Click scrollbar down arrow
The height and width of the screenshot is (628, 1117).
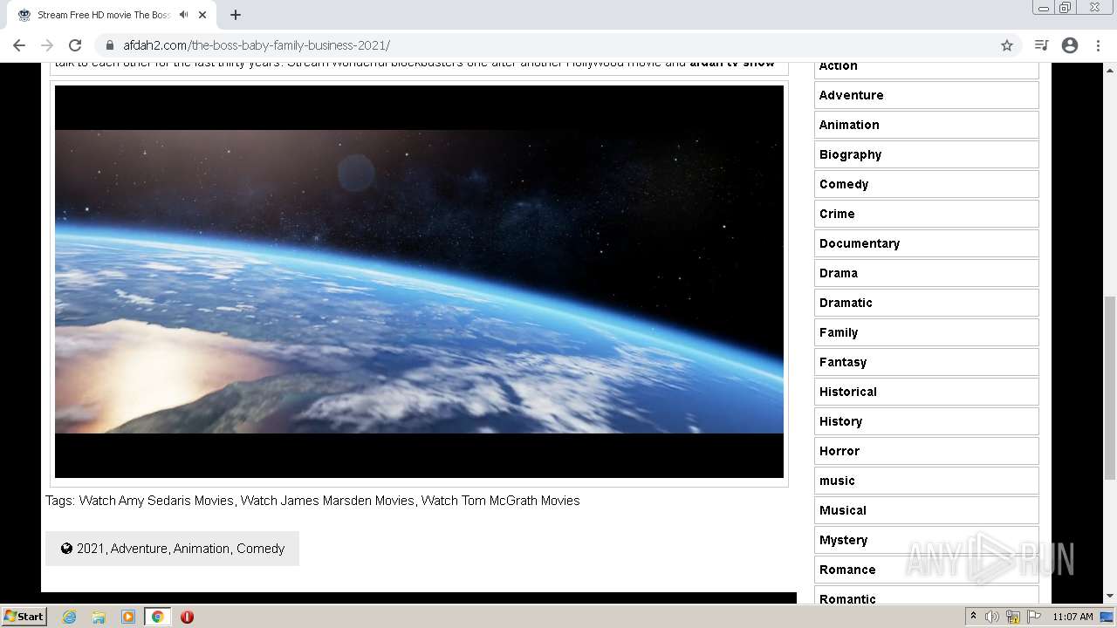pyautogui.click(x=1109, y=597)
